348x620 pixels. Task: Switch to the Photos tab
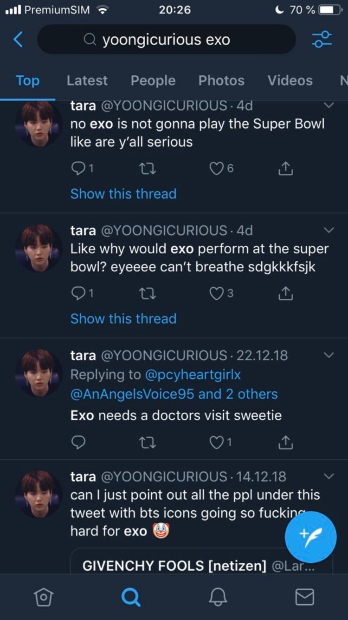coord(221,80)
